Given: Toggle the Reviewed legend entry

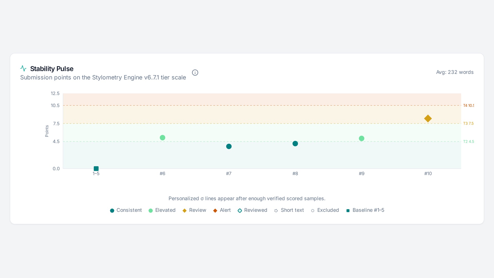Looking at the screenshot, I should tap(252, 210).
